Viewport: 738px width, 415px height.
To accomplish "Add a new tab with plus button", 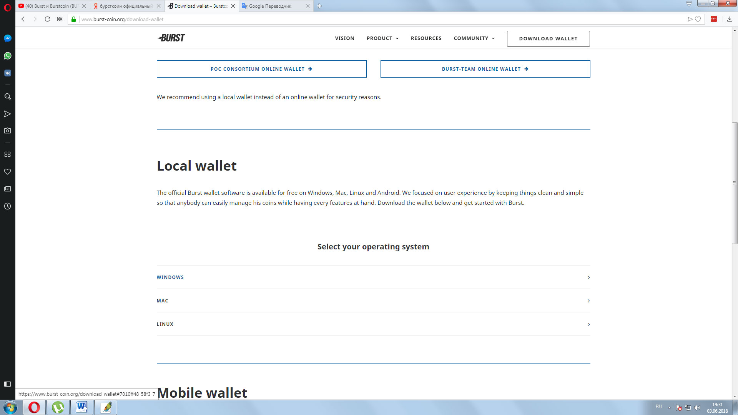I will click(319, 6).
